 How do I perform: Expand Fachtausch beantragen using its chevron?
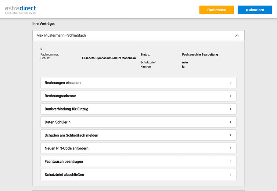click(x=230, y=161)
